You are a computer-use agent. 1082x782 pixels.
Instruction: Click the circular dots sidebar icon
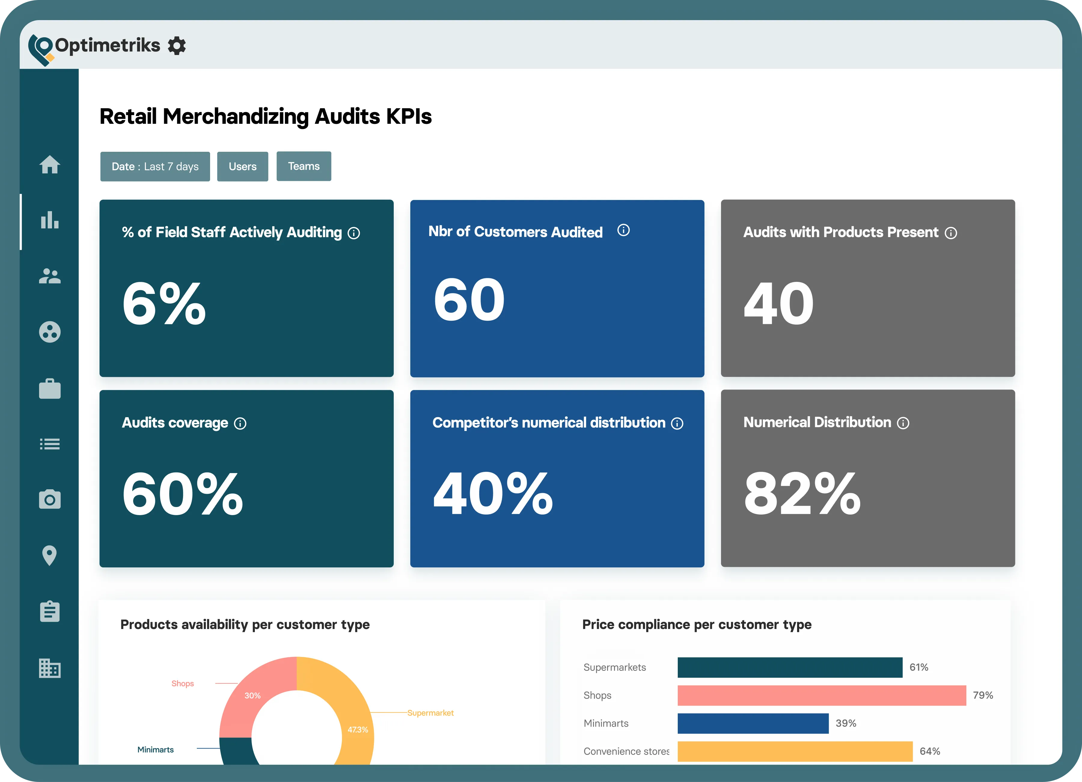click(x=50, y=332)
